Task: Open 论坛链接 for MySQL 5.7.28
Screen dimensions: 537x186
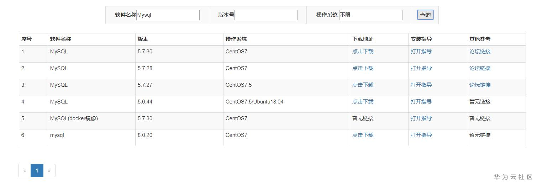Action: click(x=480, y=68)
